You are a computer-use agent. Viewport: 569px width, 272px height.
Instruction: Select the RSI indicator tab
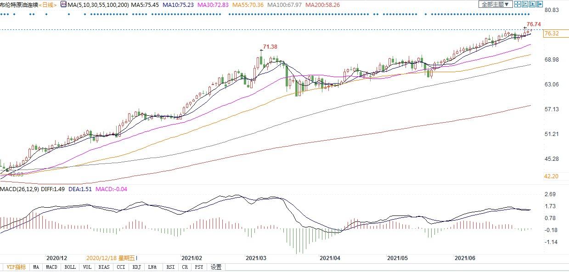[170, 267]
